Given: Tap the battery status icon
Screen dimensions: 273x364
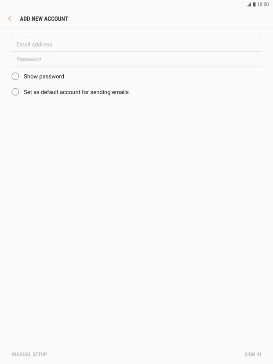Looking at the screenshot, I should tap(254, 4).
